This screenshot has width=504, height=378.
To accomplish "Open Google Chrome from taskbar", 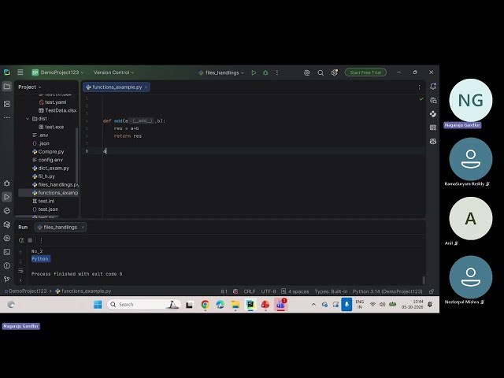I will point(205,305).
